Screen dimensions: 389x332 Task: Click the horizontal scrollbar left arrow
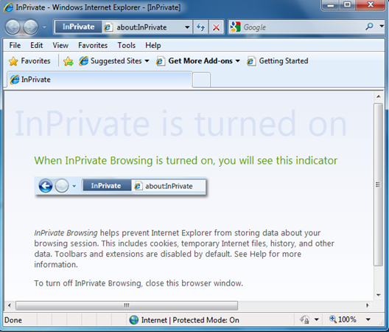click(x=9, y=305)
